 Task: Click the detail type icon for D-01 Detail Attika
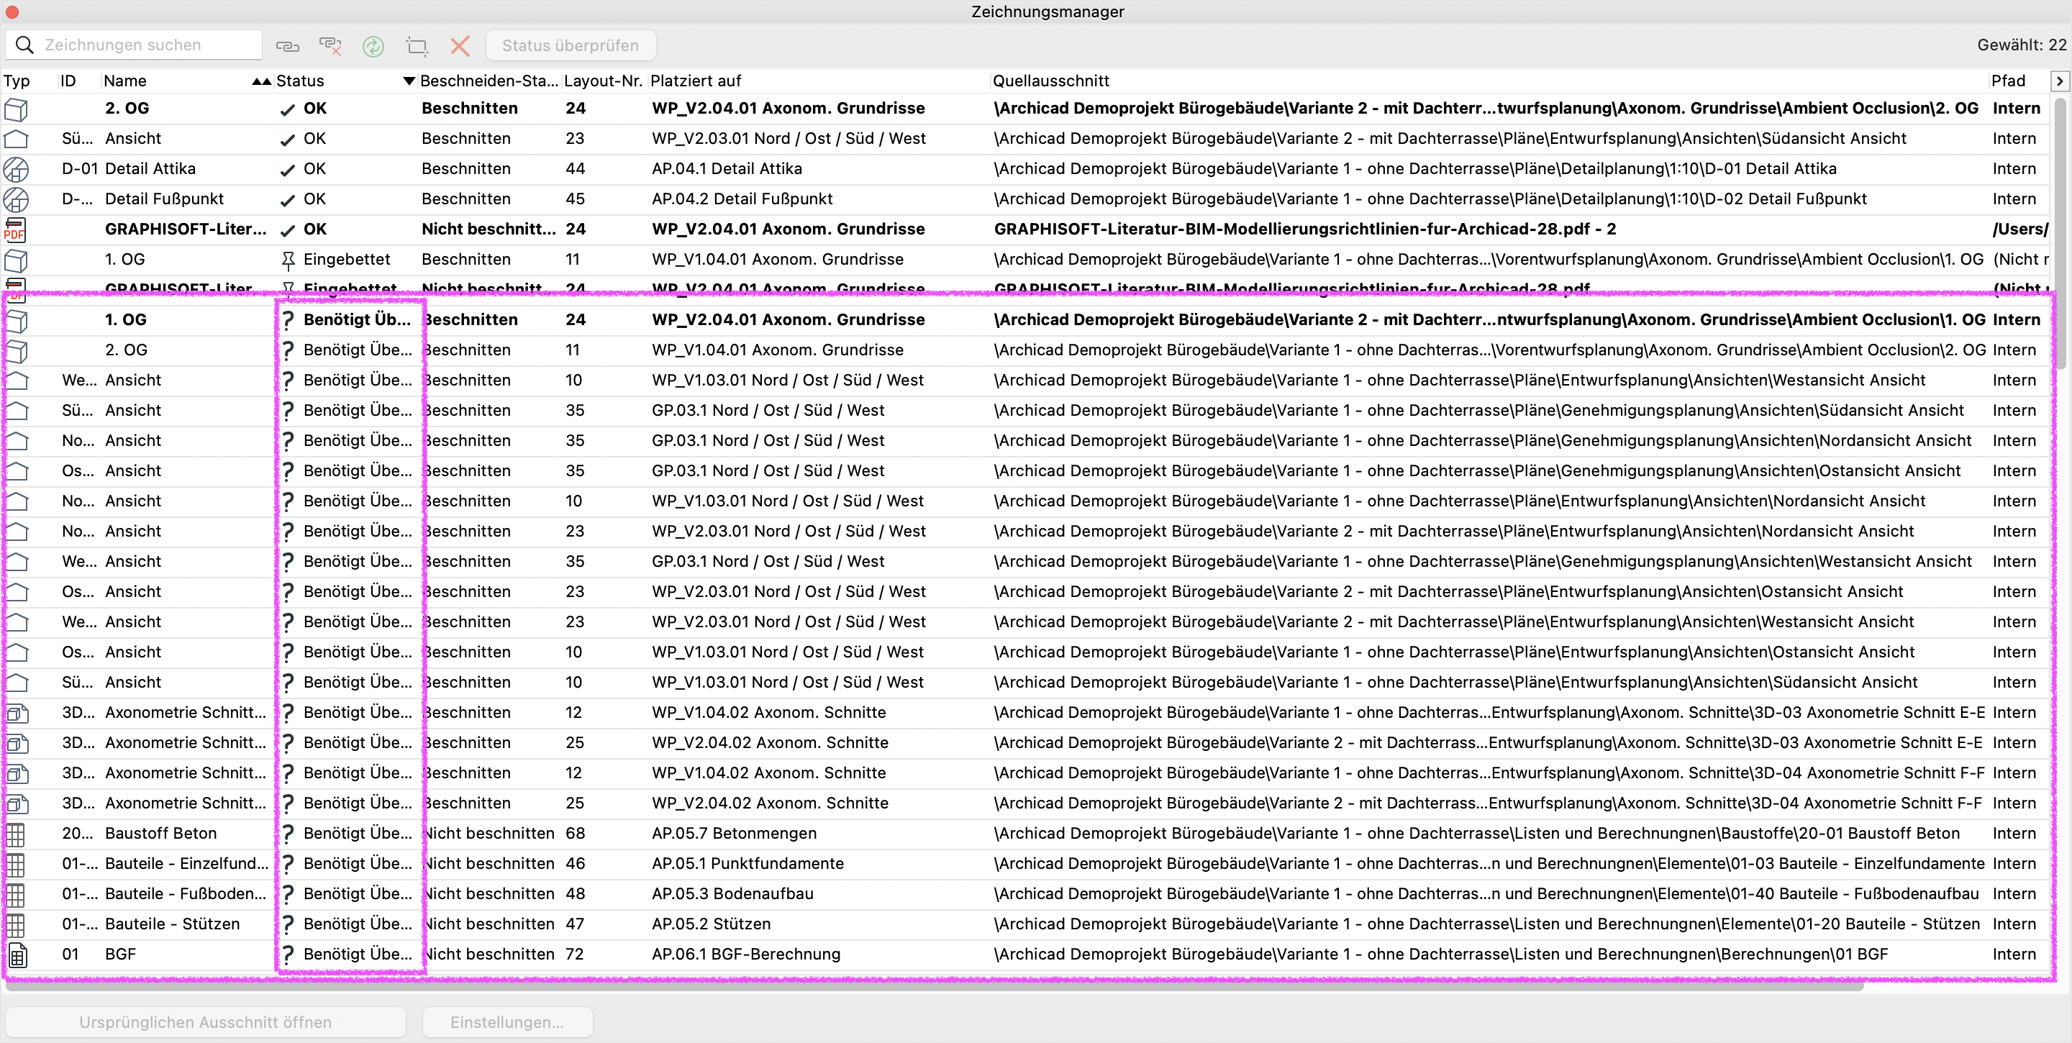(x=16, y=169)
